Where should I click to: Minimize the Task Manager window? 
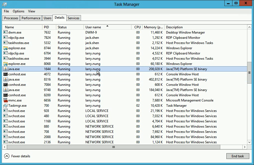point(228,3)
